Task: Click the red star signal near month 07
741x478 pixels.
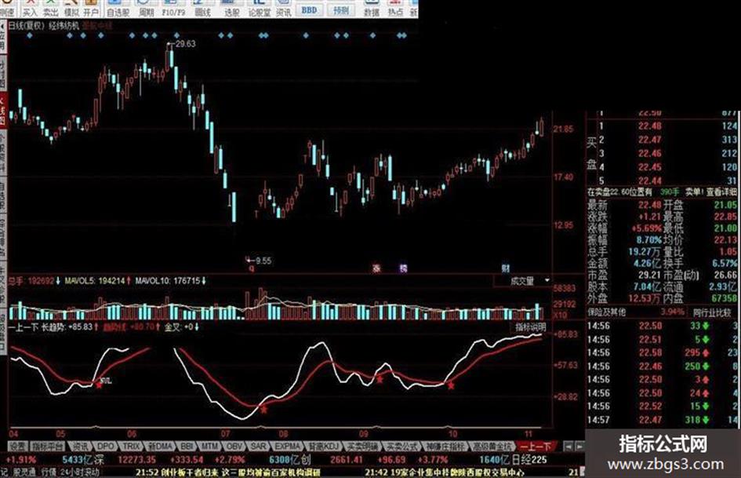Action: [263, 410]
